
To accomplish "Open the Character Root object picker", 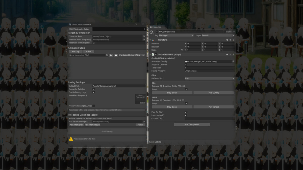I will [x=144, y=37].
